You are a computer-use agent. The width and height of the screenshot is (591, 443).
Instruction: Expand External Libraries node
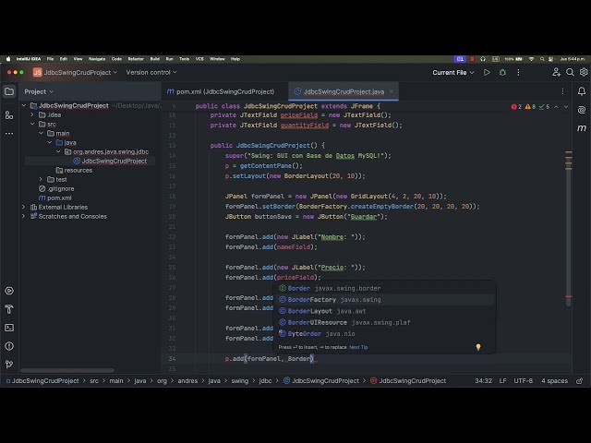(x=23, y=207)
